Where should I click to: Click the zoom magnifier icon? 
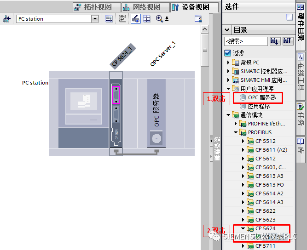click(159, 19)
